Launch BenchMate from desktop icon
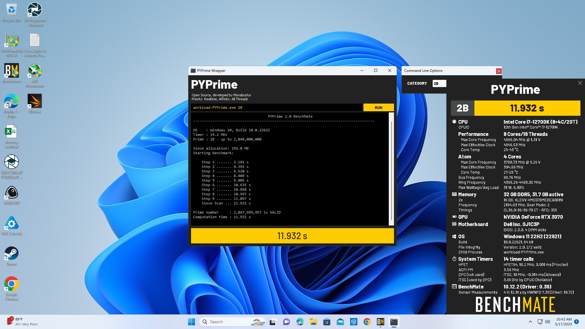Image resolution: width=585 pixels, height=329 pixels. [12, 73]
